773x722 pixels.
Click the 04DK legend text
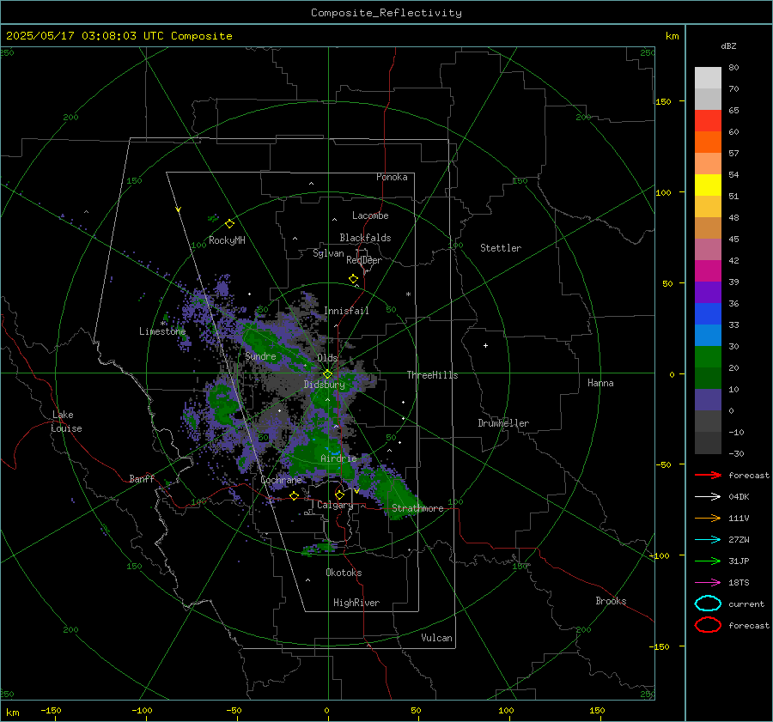coord(739,497)
